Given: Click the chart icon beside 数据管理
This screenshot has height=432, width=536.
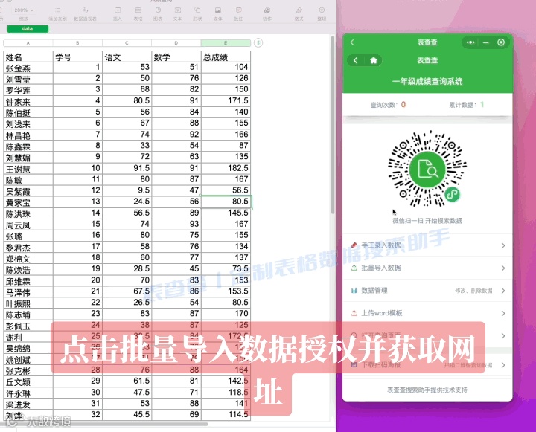Looking at the screenshot, I should click(354, 291).
